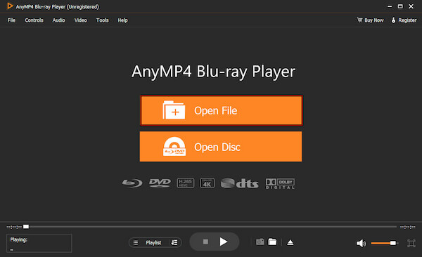Click the playlist list icon

pyautogui.click(x=136, y=242)
